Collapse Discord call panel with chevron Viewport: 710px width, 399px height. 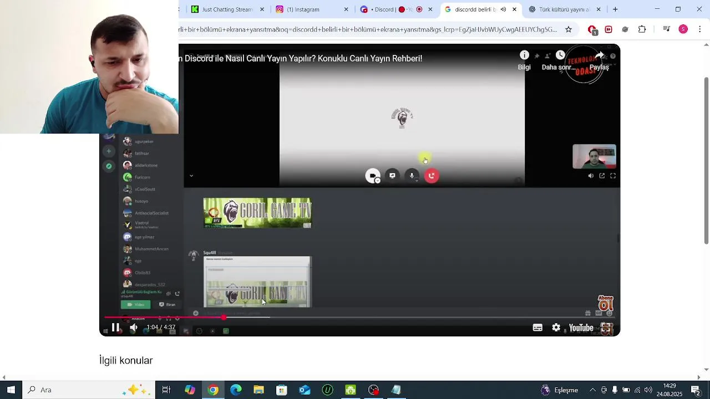(x=191, y=176)
